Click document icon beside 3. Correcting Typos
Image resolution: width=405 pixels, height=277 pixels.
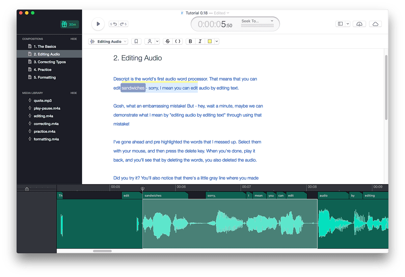(x=30, y=62)
